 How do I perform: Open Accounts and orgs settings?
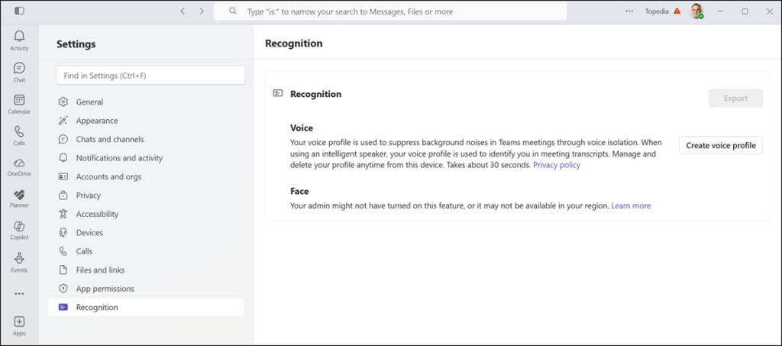tap(146, 176)
